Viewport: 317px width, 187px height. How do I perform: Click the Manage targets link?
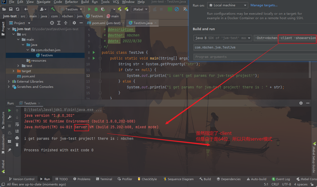[264, 5]
